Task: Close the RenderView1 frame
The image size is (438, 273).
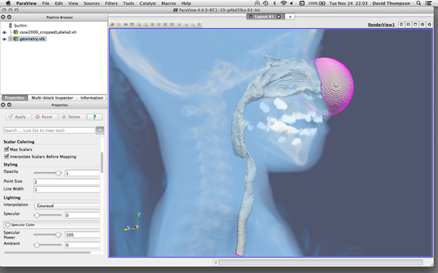Action: pyautogui.click(x=430, y=24)
